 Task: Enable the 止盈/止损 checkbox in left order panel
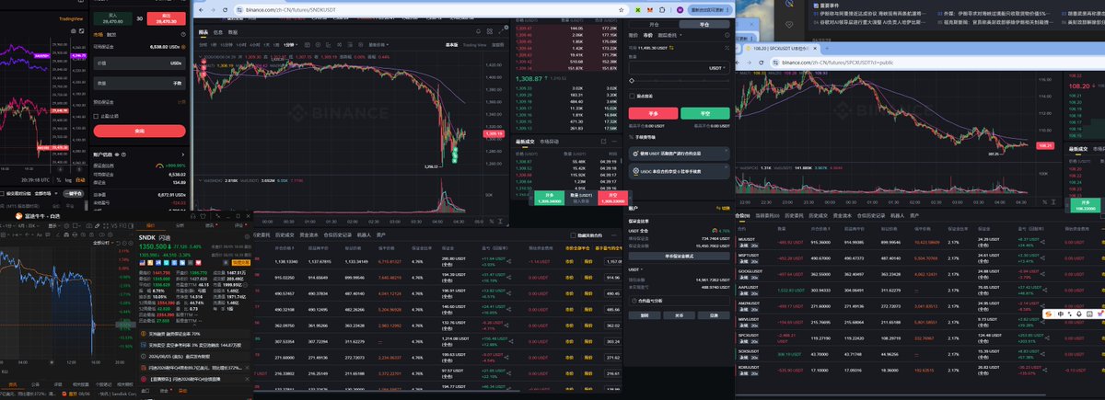point(96,116)
